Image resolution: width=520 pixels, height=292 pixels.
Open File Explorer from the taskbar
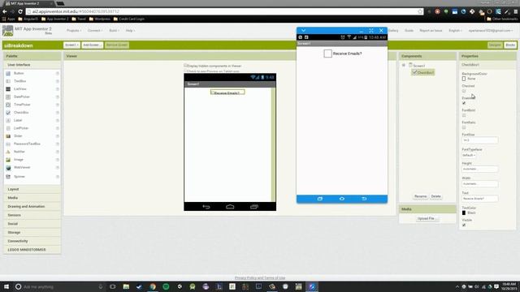point(126,286)
